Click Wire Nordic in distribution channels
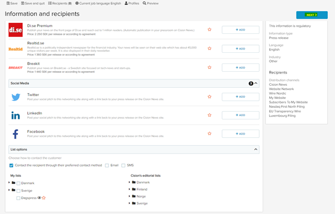 (277, 93)
